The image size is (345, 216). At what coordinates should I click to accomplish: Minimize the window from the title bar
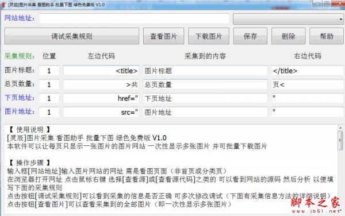318,3
